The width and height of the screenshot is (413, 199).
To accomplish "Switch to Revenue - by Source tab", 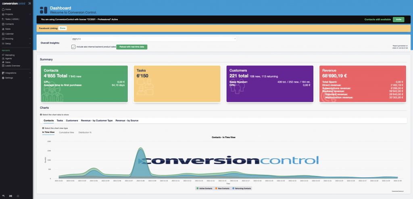I will pos(127,120).
